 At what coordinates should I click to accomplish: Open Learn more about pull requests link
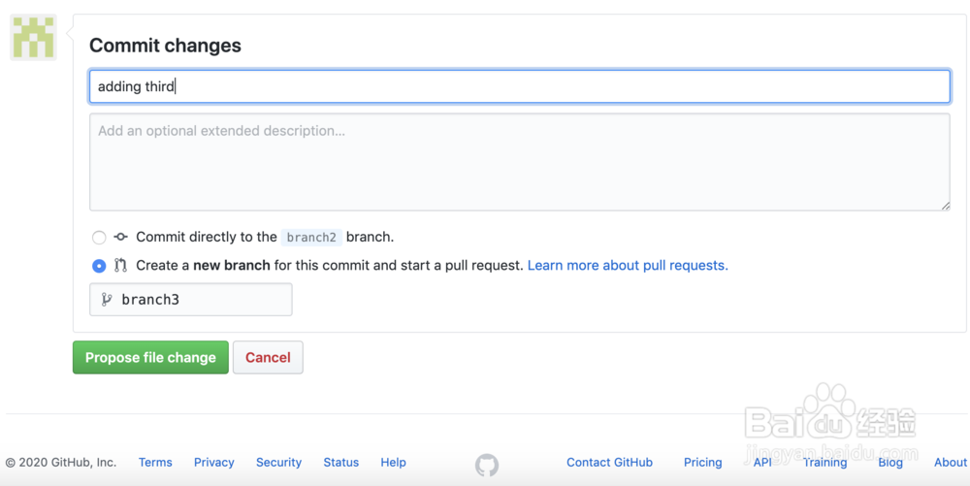point(628,265)
